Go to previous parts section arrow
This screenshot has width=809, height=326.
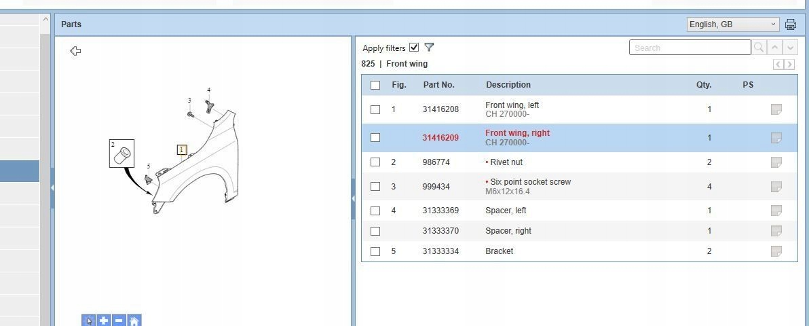click(x=778, y=65)
